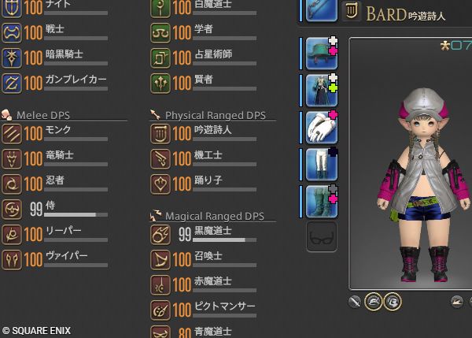Select the Dancer job icon
This screenshot has height=338, width=472.
click(x=160, y=184)
